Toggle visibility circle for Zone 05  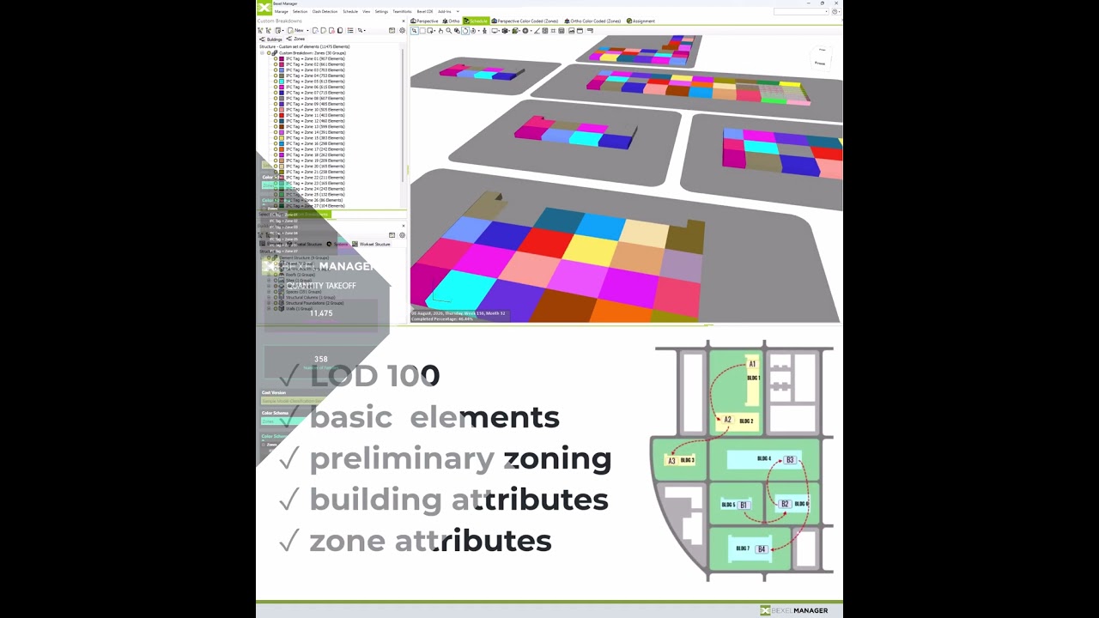276,81
